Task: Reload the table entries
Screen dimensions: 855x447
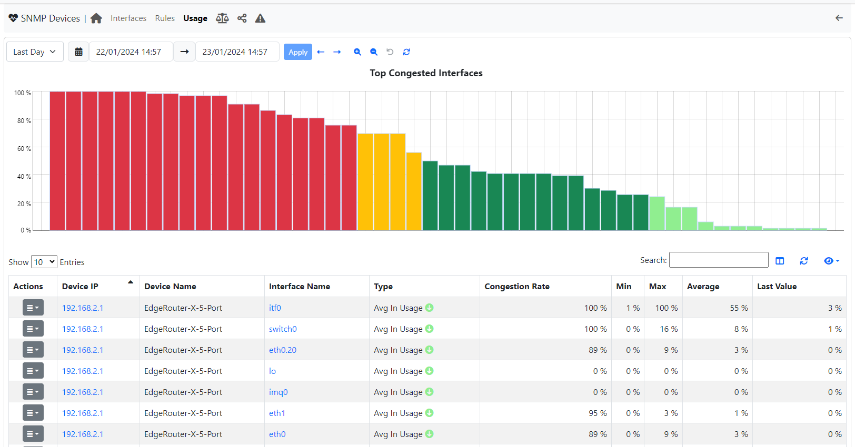Action: (x=804, y=261)
